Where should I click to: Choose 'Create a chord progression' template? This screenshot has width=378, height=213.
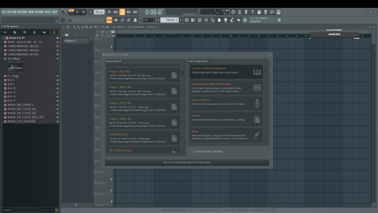(x=226, y=72)
